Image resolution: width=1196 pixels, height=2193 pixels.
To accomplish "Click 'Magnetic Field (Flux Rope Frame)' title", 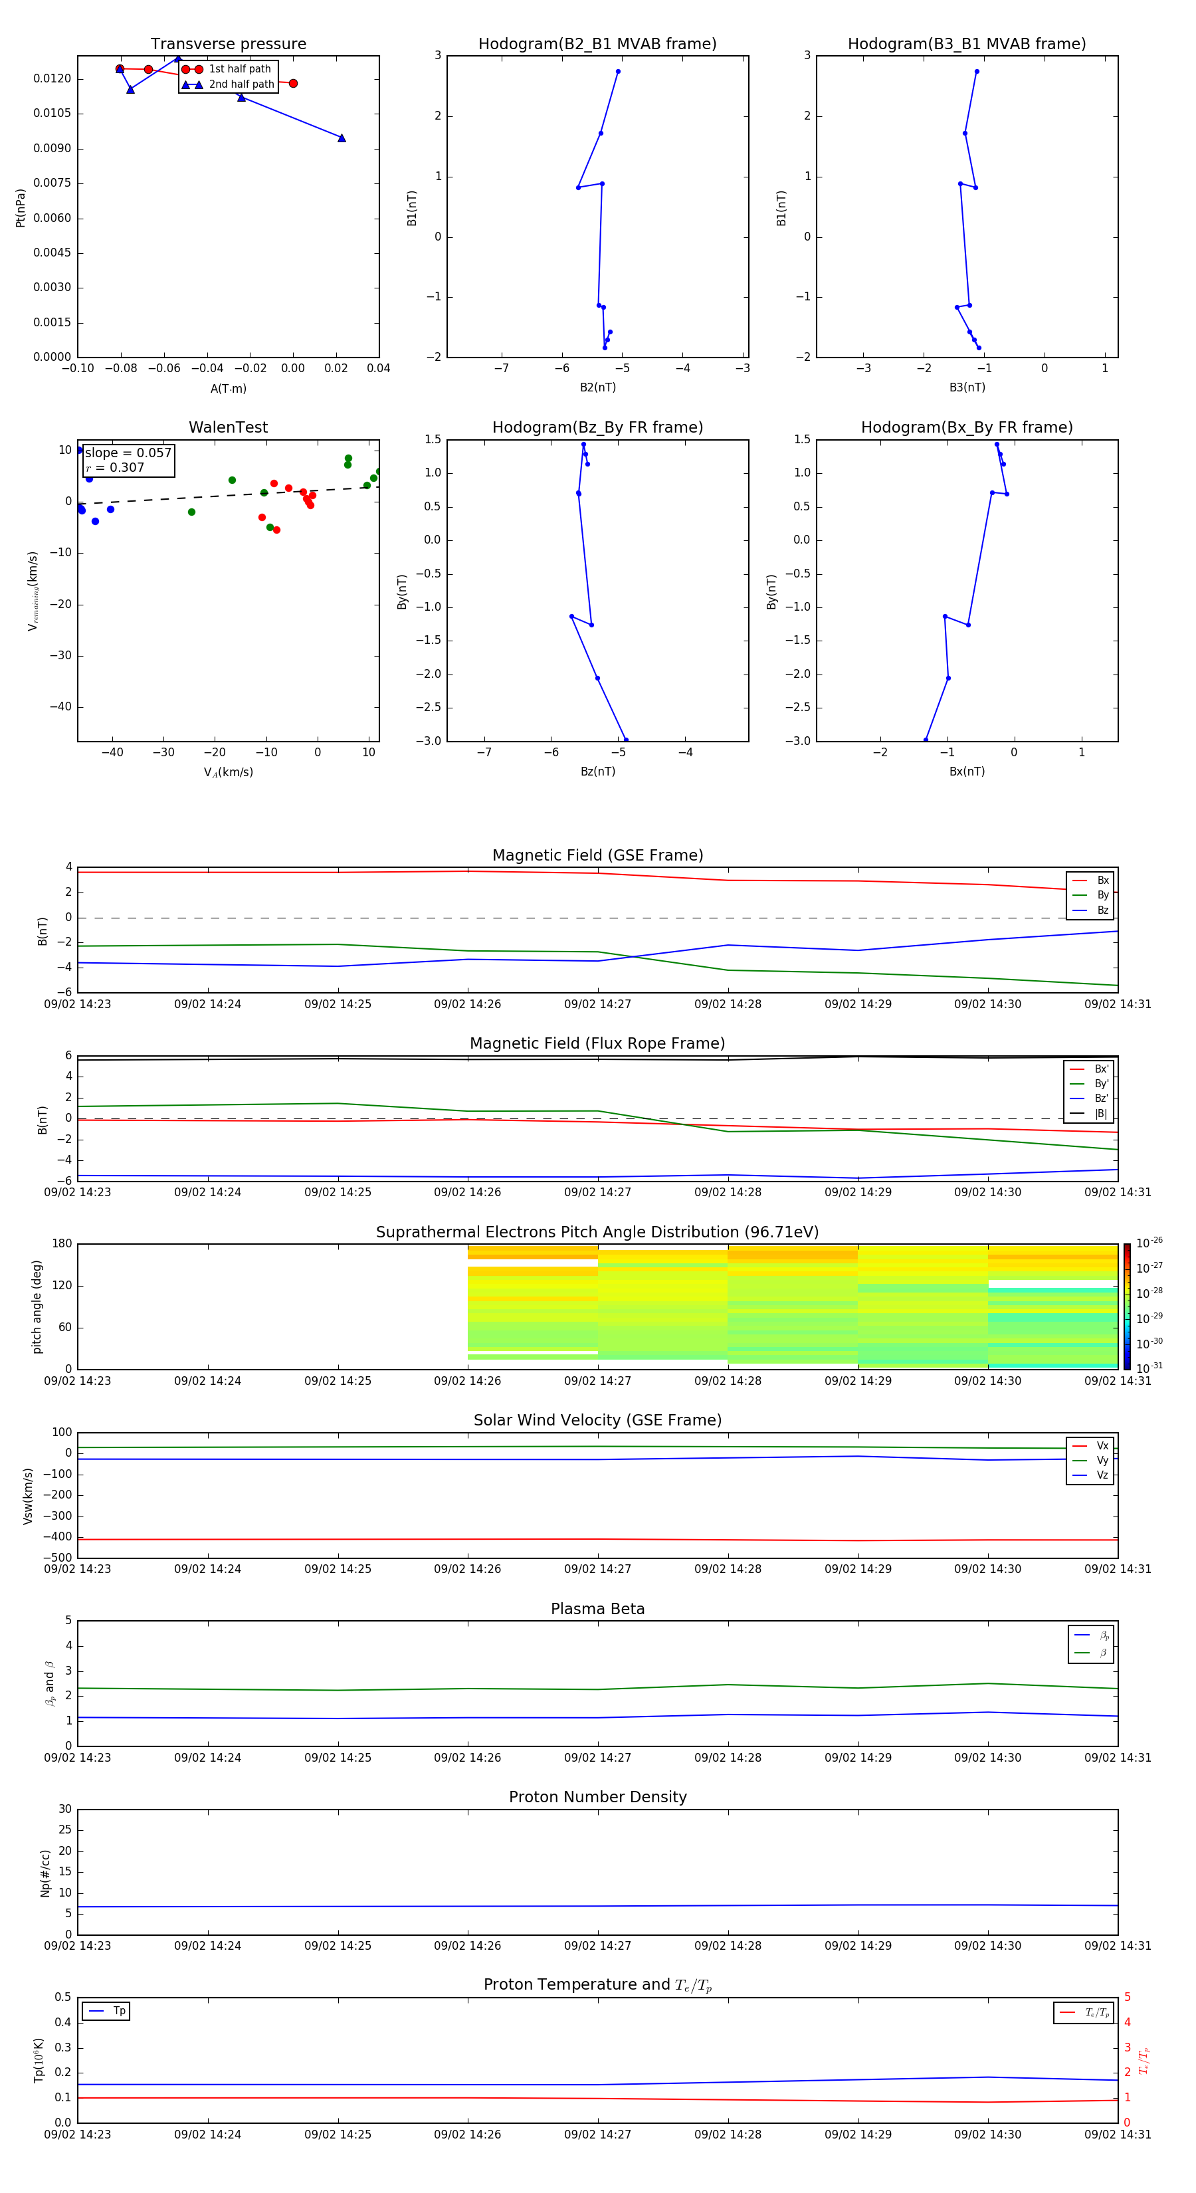I will 597,1044.
